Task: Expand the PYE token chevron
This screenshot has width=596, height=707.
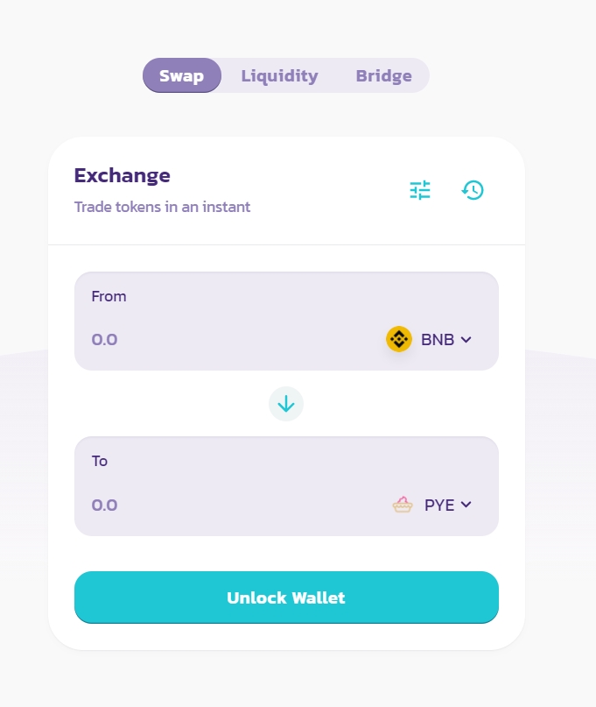Action: click(466, 505)
